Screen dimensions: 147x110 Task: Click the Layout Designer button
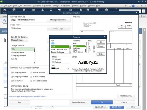79,102
